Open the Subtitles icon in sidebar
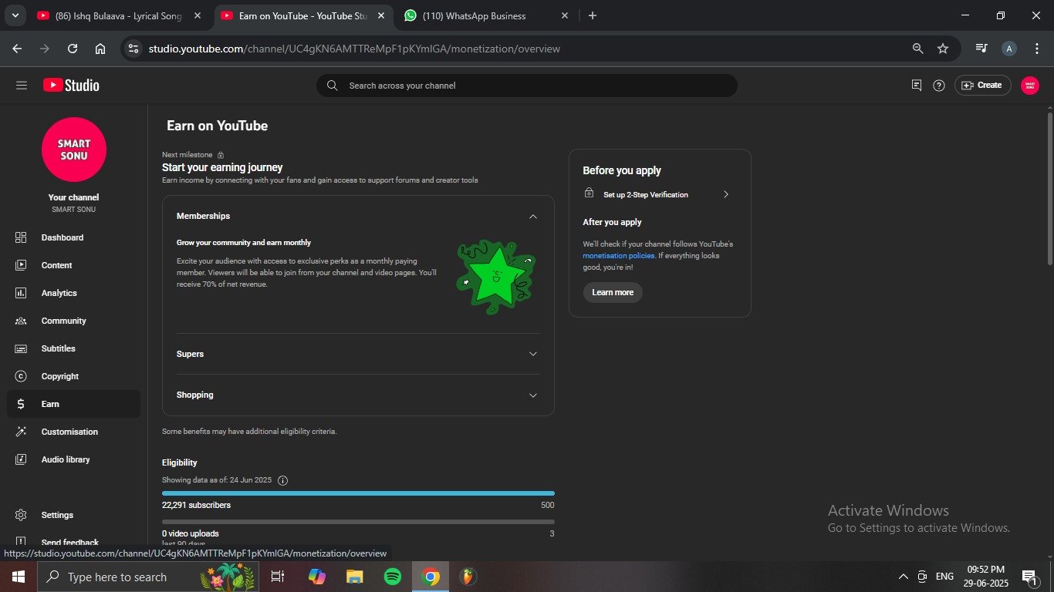Image resolution: width=1054 pixels, height=592 pixels. (21, 348)
